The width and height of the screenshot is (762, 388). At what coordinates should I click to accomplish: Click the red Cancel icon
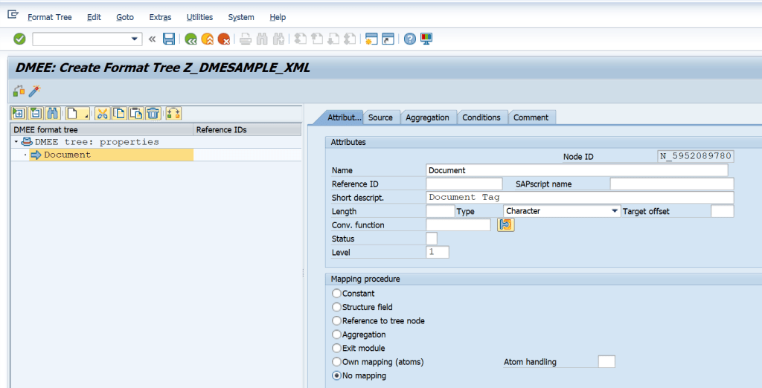(224, 39)
